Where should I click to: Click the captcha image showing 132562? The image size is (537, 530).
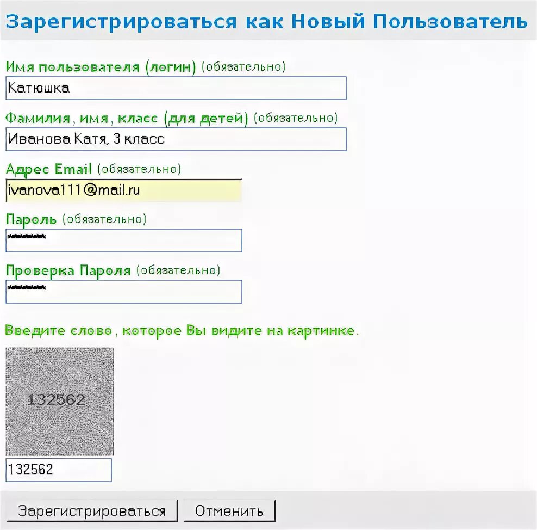pyautogui.click(x=60, y=402)
